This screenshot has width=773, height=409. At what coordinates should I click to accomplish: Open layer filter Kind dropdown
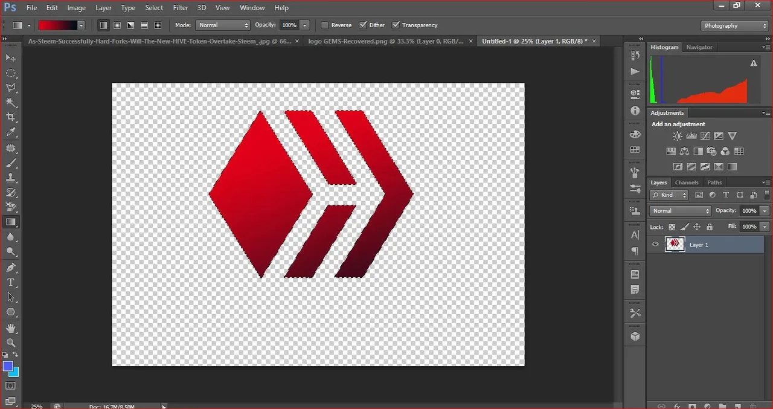click(x=669, y=195)
